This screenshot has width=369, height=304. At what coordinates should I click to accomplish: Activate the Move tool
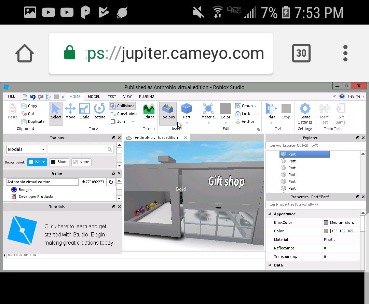pos(70,111)
